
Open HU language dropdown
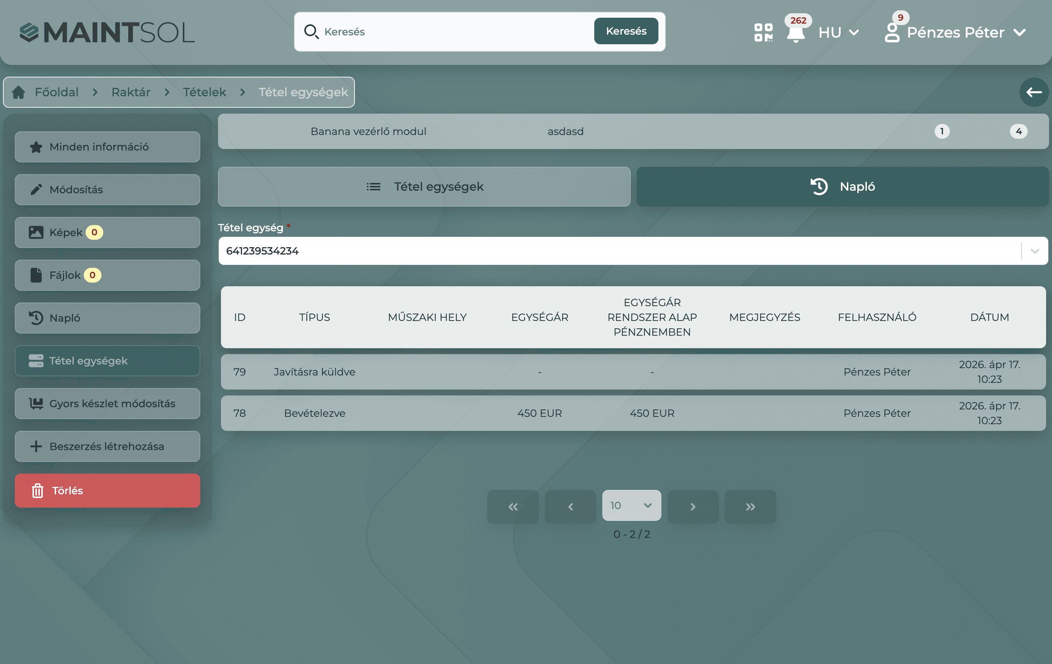click(838, 32)
